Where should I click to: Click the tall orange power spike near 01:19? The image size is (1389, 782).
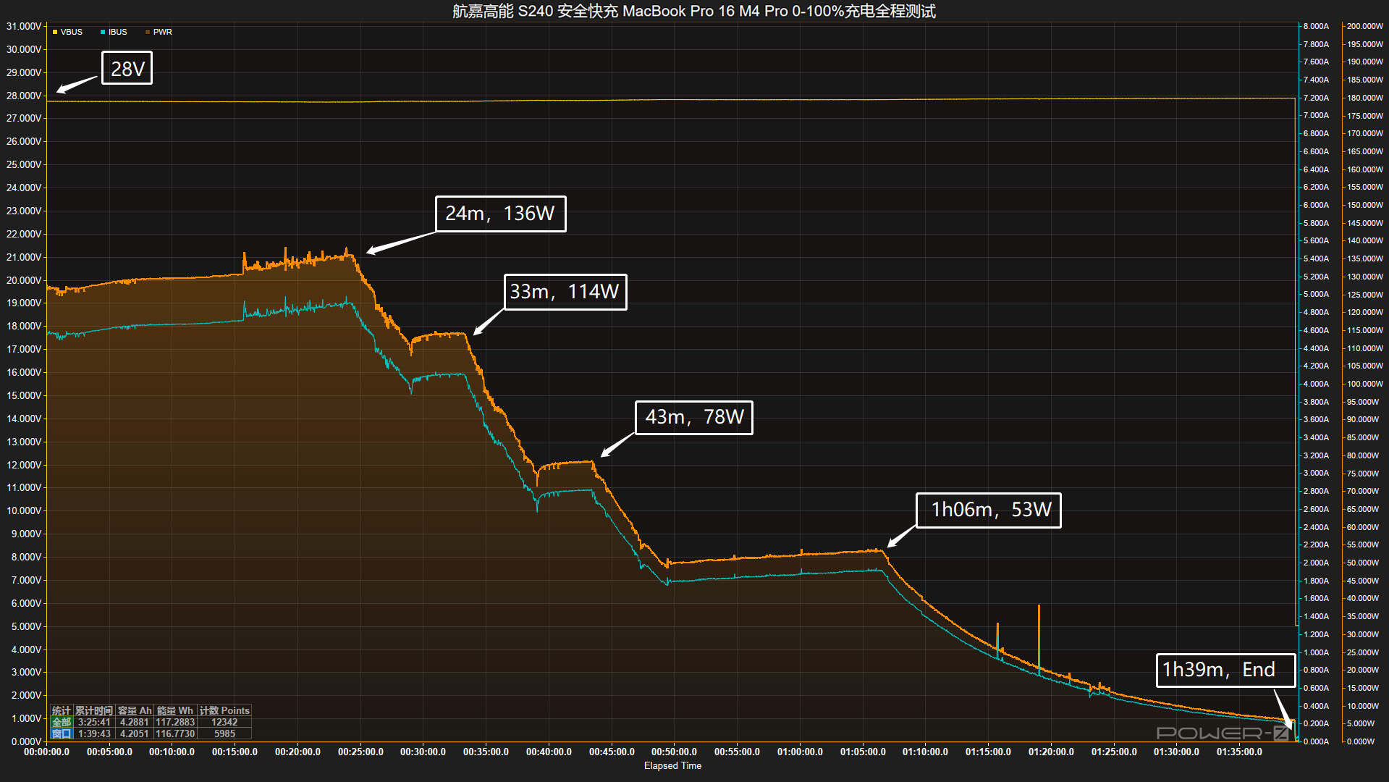(x=1039, y=636)
